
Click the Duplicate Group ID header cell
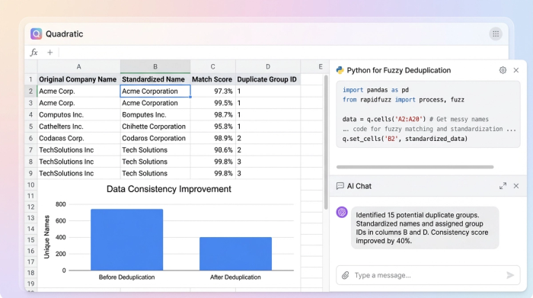coord(268,79)
